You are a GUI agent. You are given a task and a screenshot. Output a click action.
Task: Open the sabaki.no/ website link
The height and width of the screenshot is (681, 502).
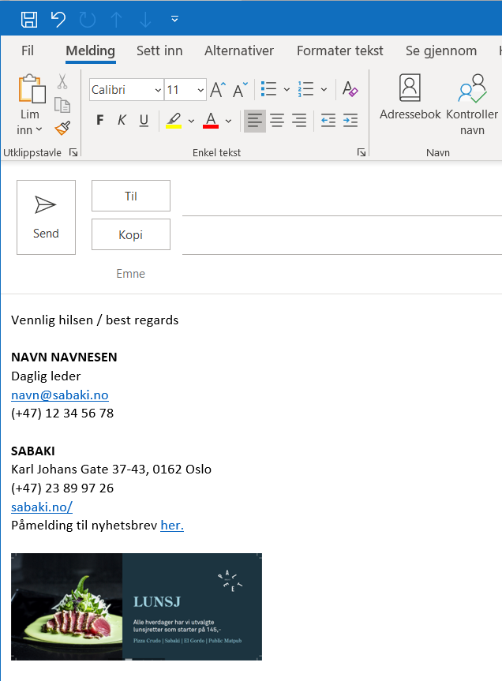pos(42,507)
